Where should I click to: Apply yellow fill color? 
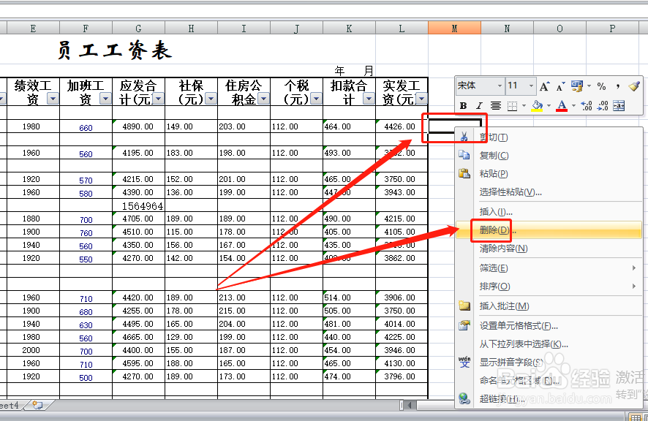[x=538, y=105]
